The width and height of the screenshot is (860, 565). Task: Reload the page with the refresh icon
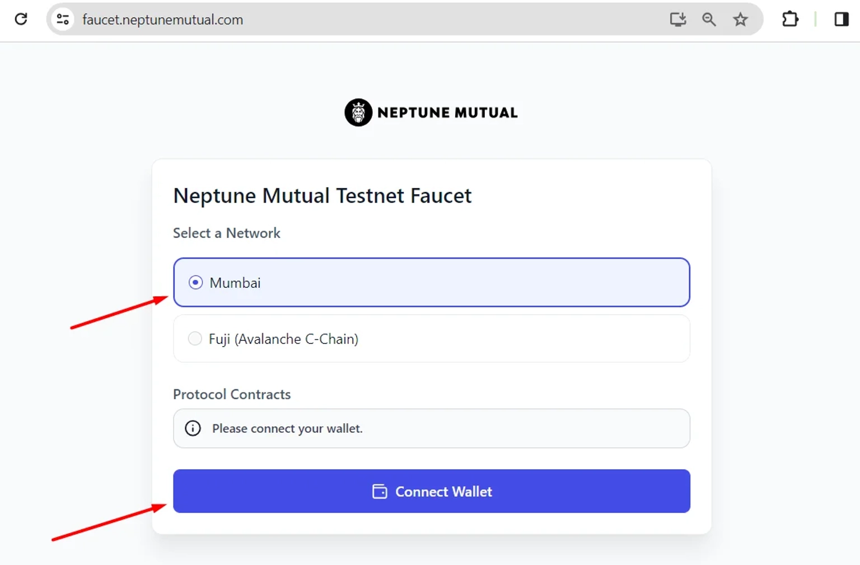21,19
